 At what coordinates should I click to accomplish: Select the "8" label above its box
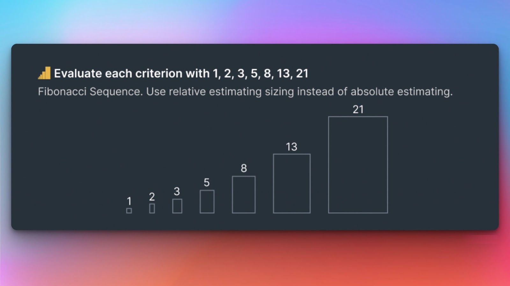click(244, 168)
